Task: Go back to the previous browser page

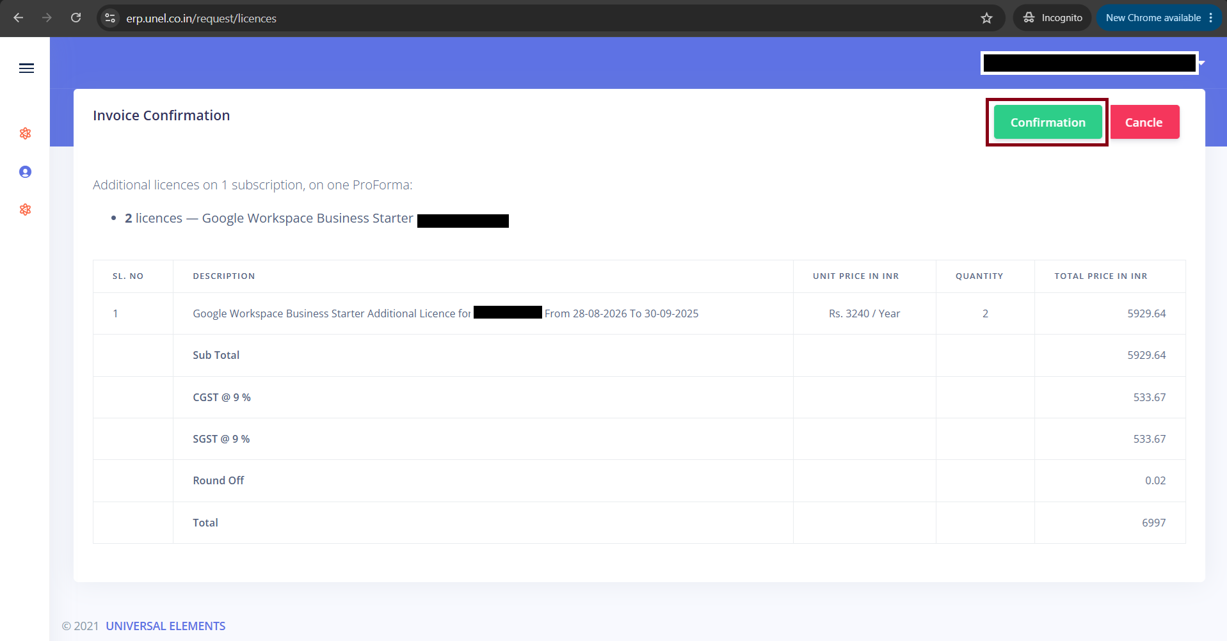Action: [x=19, y=18]
